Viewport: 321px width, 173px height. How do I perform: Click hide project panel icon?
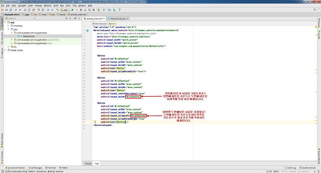80,18
